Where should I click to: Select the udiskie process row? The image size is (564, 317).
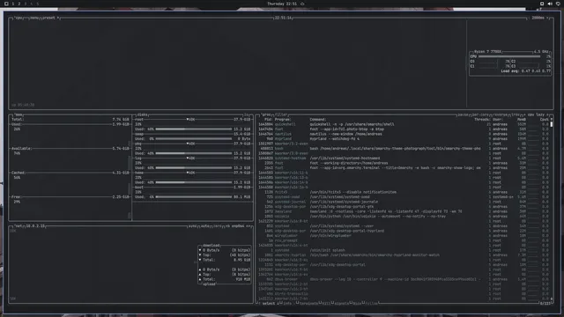tap(403, 217)
